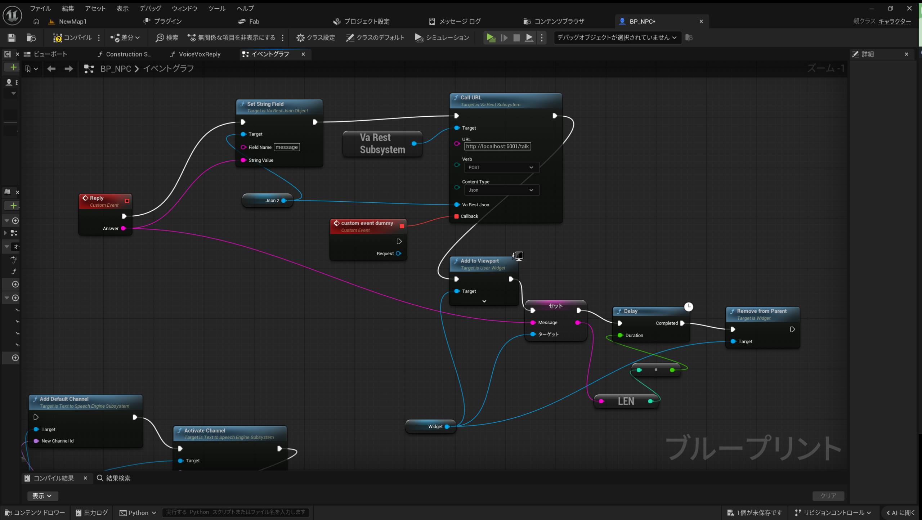Click the save blueprint icon
Screen dimensions: 922x520
tap(12, 37)
